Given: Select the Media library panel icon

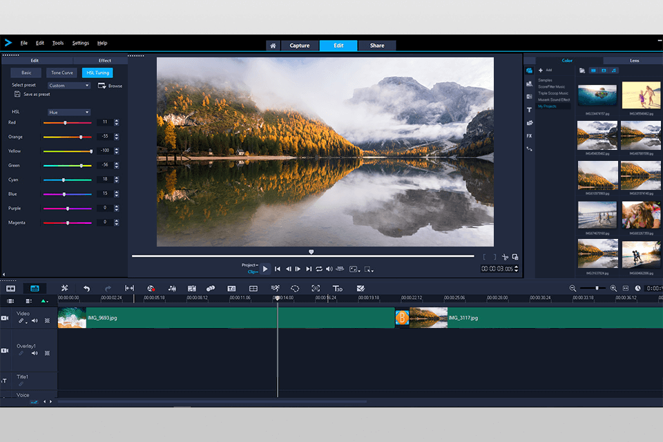Looking at the screenshot, I should [530, 70].
